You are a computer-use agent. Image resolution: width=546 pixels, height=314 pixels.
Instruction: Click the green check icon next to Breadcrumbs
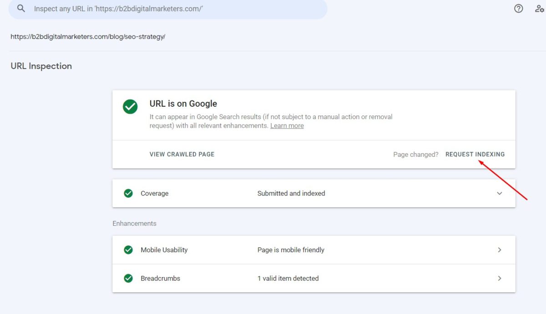(128, 278)
